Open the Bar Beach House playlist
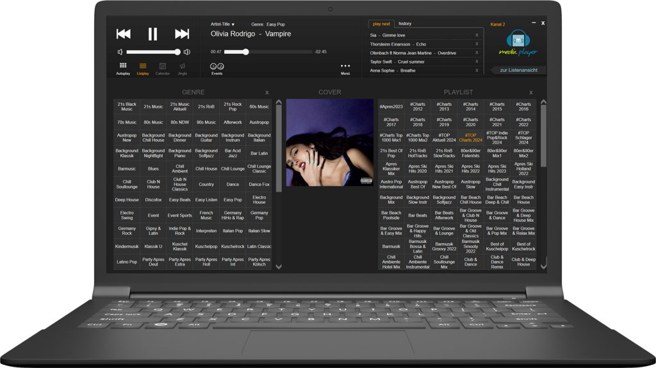This screenshot has width=656, height=368. 523,199
